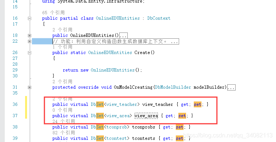
Task: Collapse the OnlineEDUEntities class at line 16
Action: pos(30,18)
